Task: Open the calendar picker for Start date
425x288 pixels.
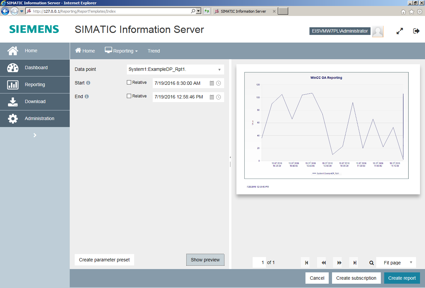Action: [212, 83]
